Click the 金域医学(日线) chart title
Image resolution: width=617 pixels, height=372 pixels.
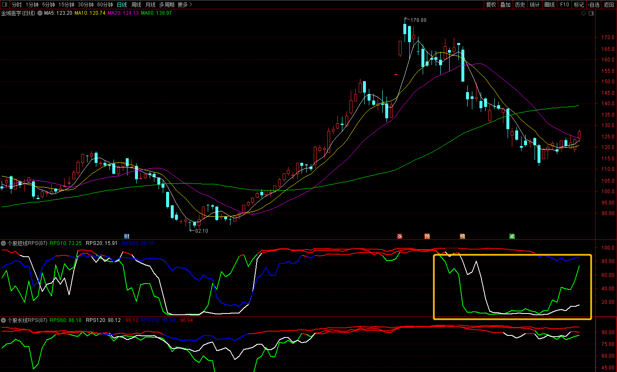click(x=18, y=13)
